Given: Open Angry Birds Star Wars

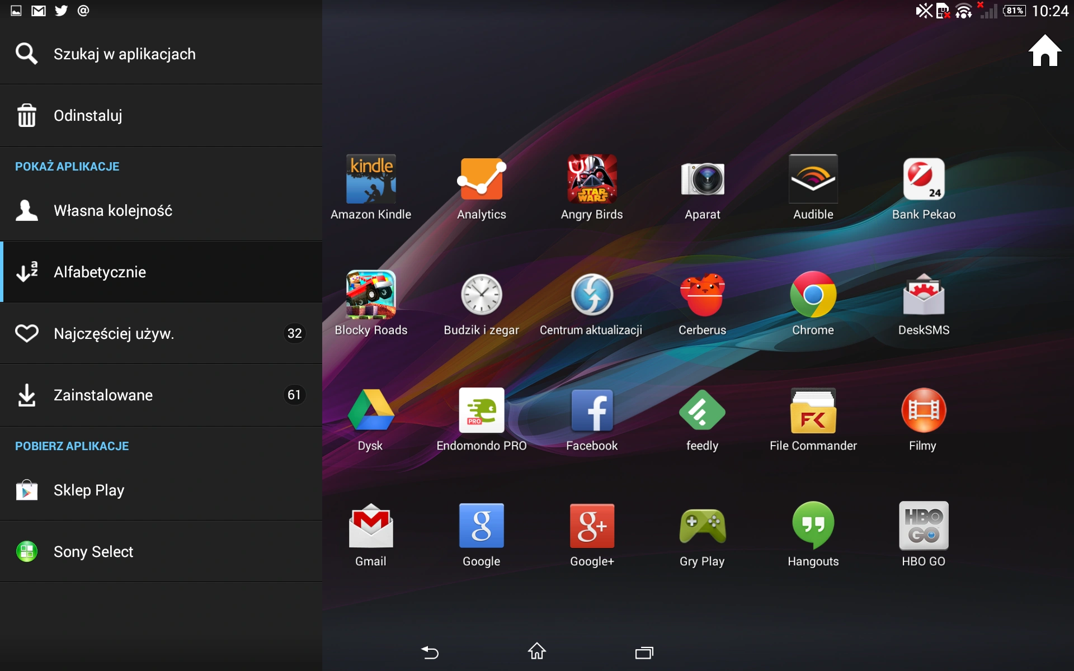Looking at the screenshot, I should [x=592, y=187].
